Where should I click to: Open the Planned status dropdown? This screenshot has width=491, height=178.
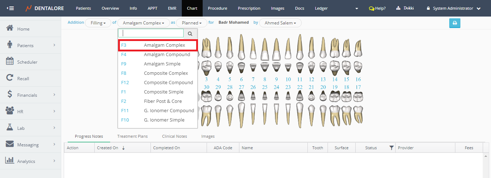(192, 23)
